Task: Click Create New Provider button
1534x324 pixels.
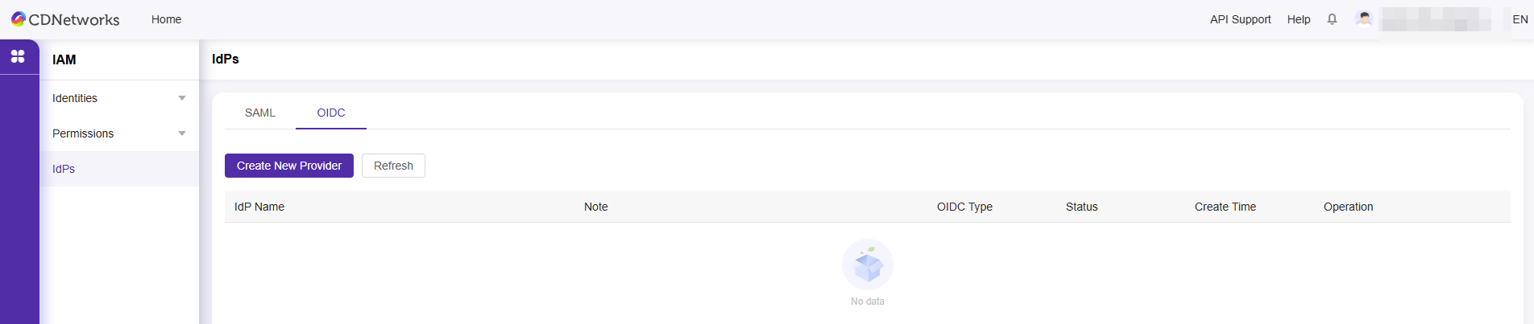Action: pyautogui.click(x=289, y=166)
